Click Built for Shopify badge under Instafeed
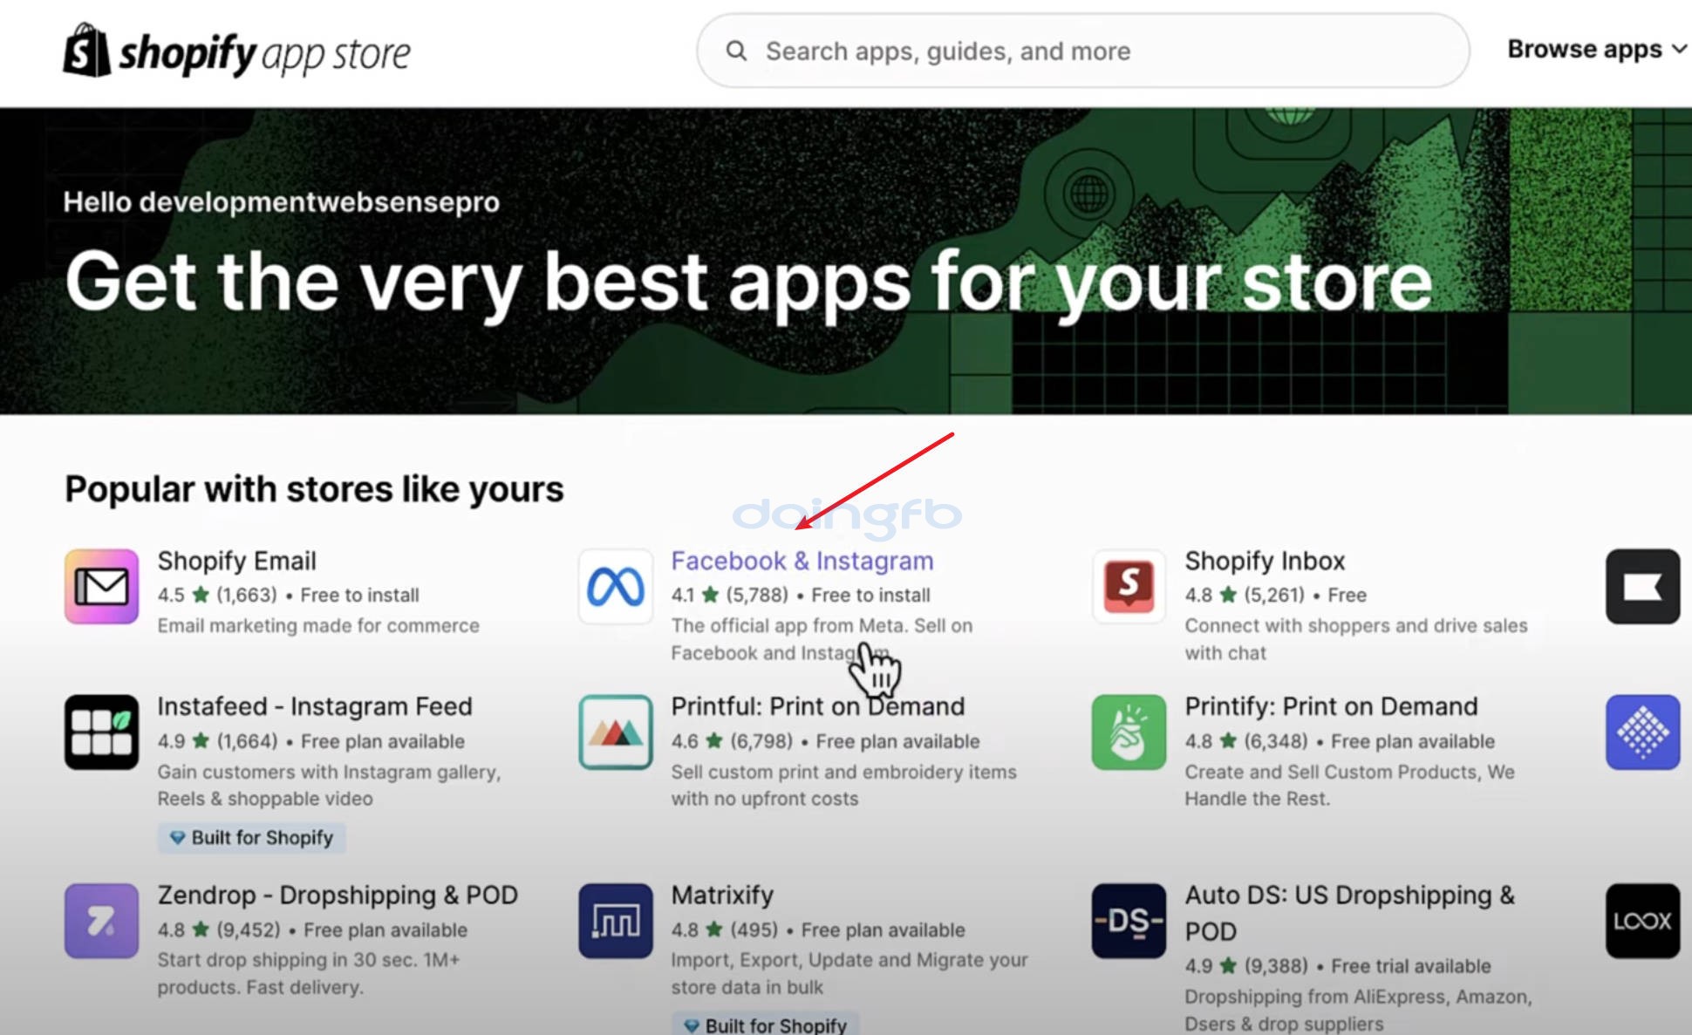 pyautogui.click(x=252, y=838)
